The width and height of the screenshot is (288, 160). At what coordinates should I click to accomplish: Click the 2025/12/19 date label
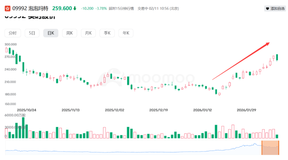pos(158,110)
